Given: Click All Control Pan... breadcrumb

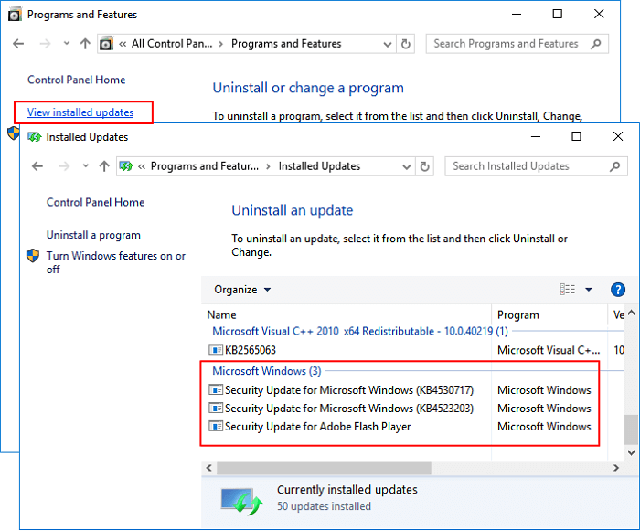Looking at the screenshot, I should 172,44.
